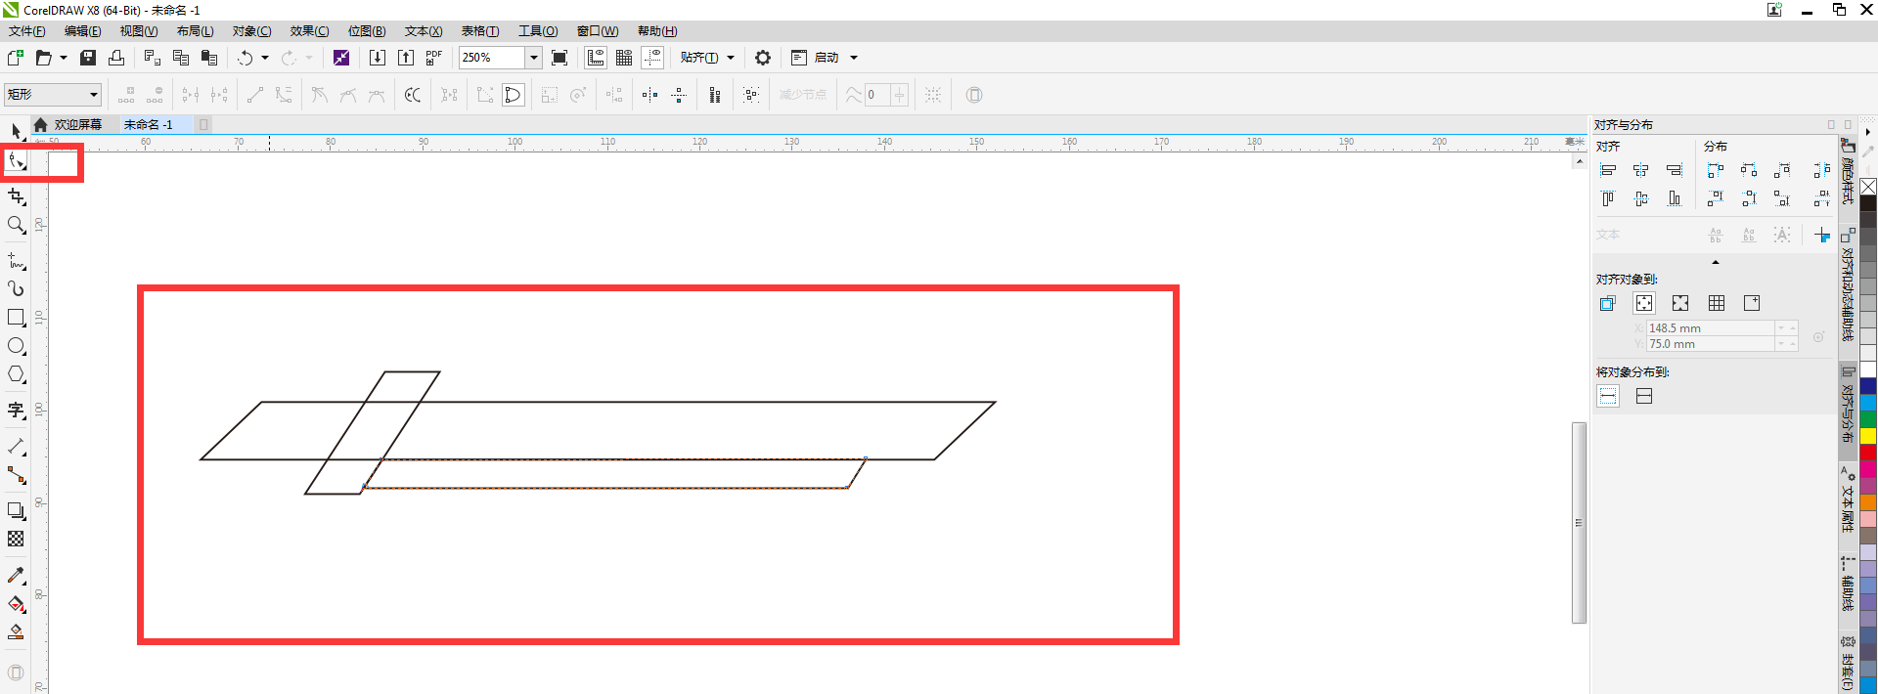Toggle show grid button
Image resolution: width=1878 pixels, height=694 pixels.
(x=624, y=58)
